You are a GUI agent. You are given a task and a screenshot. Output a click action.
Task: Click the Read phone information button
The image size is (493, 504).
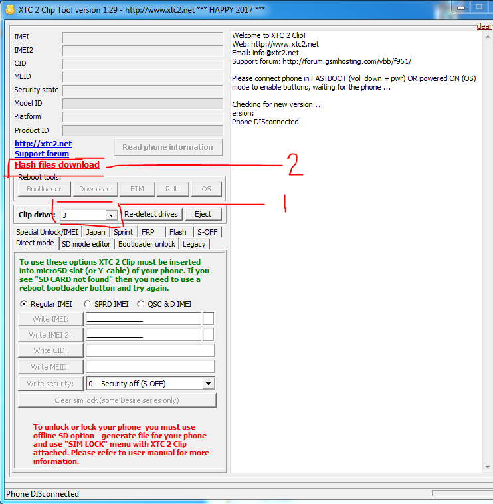point(168,147)
